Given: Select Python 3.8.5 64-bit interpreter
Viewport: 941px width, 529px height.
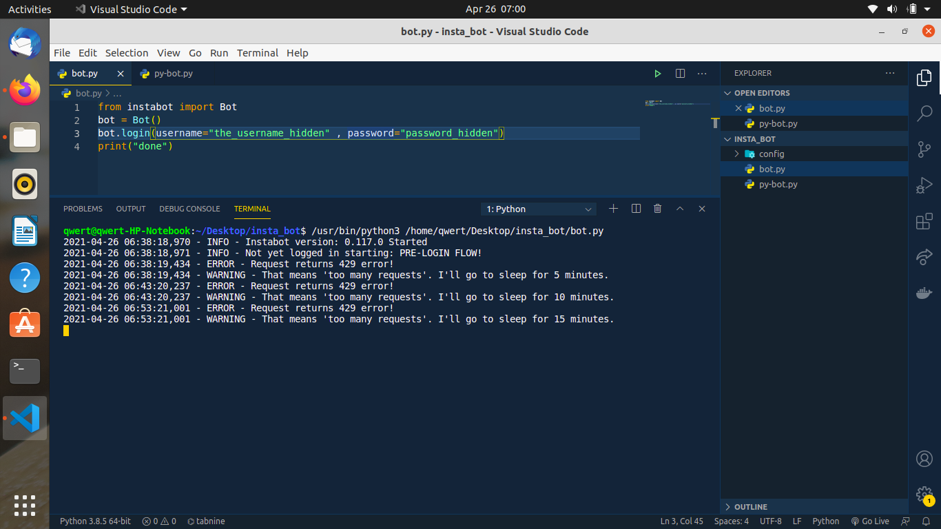Looking at the screenshot, I should [x=95, y=521].
